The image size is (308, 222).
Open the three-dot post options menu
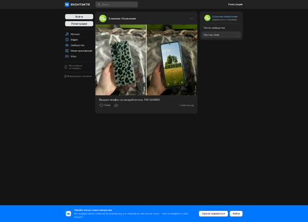click(x=191, y=18)
